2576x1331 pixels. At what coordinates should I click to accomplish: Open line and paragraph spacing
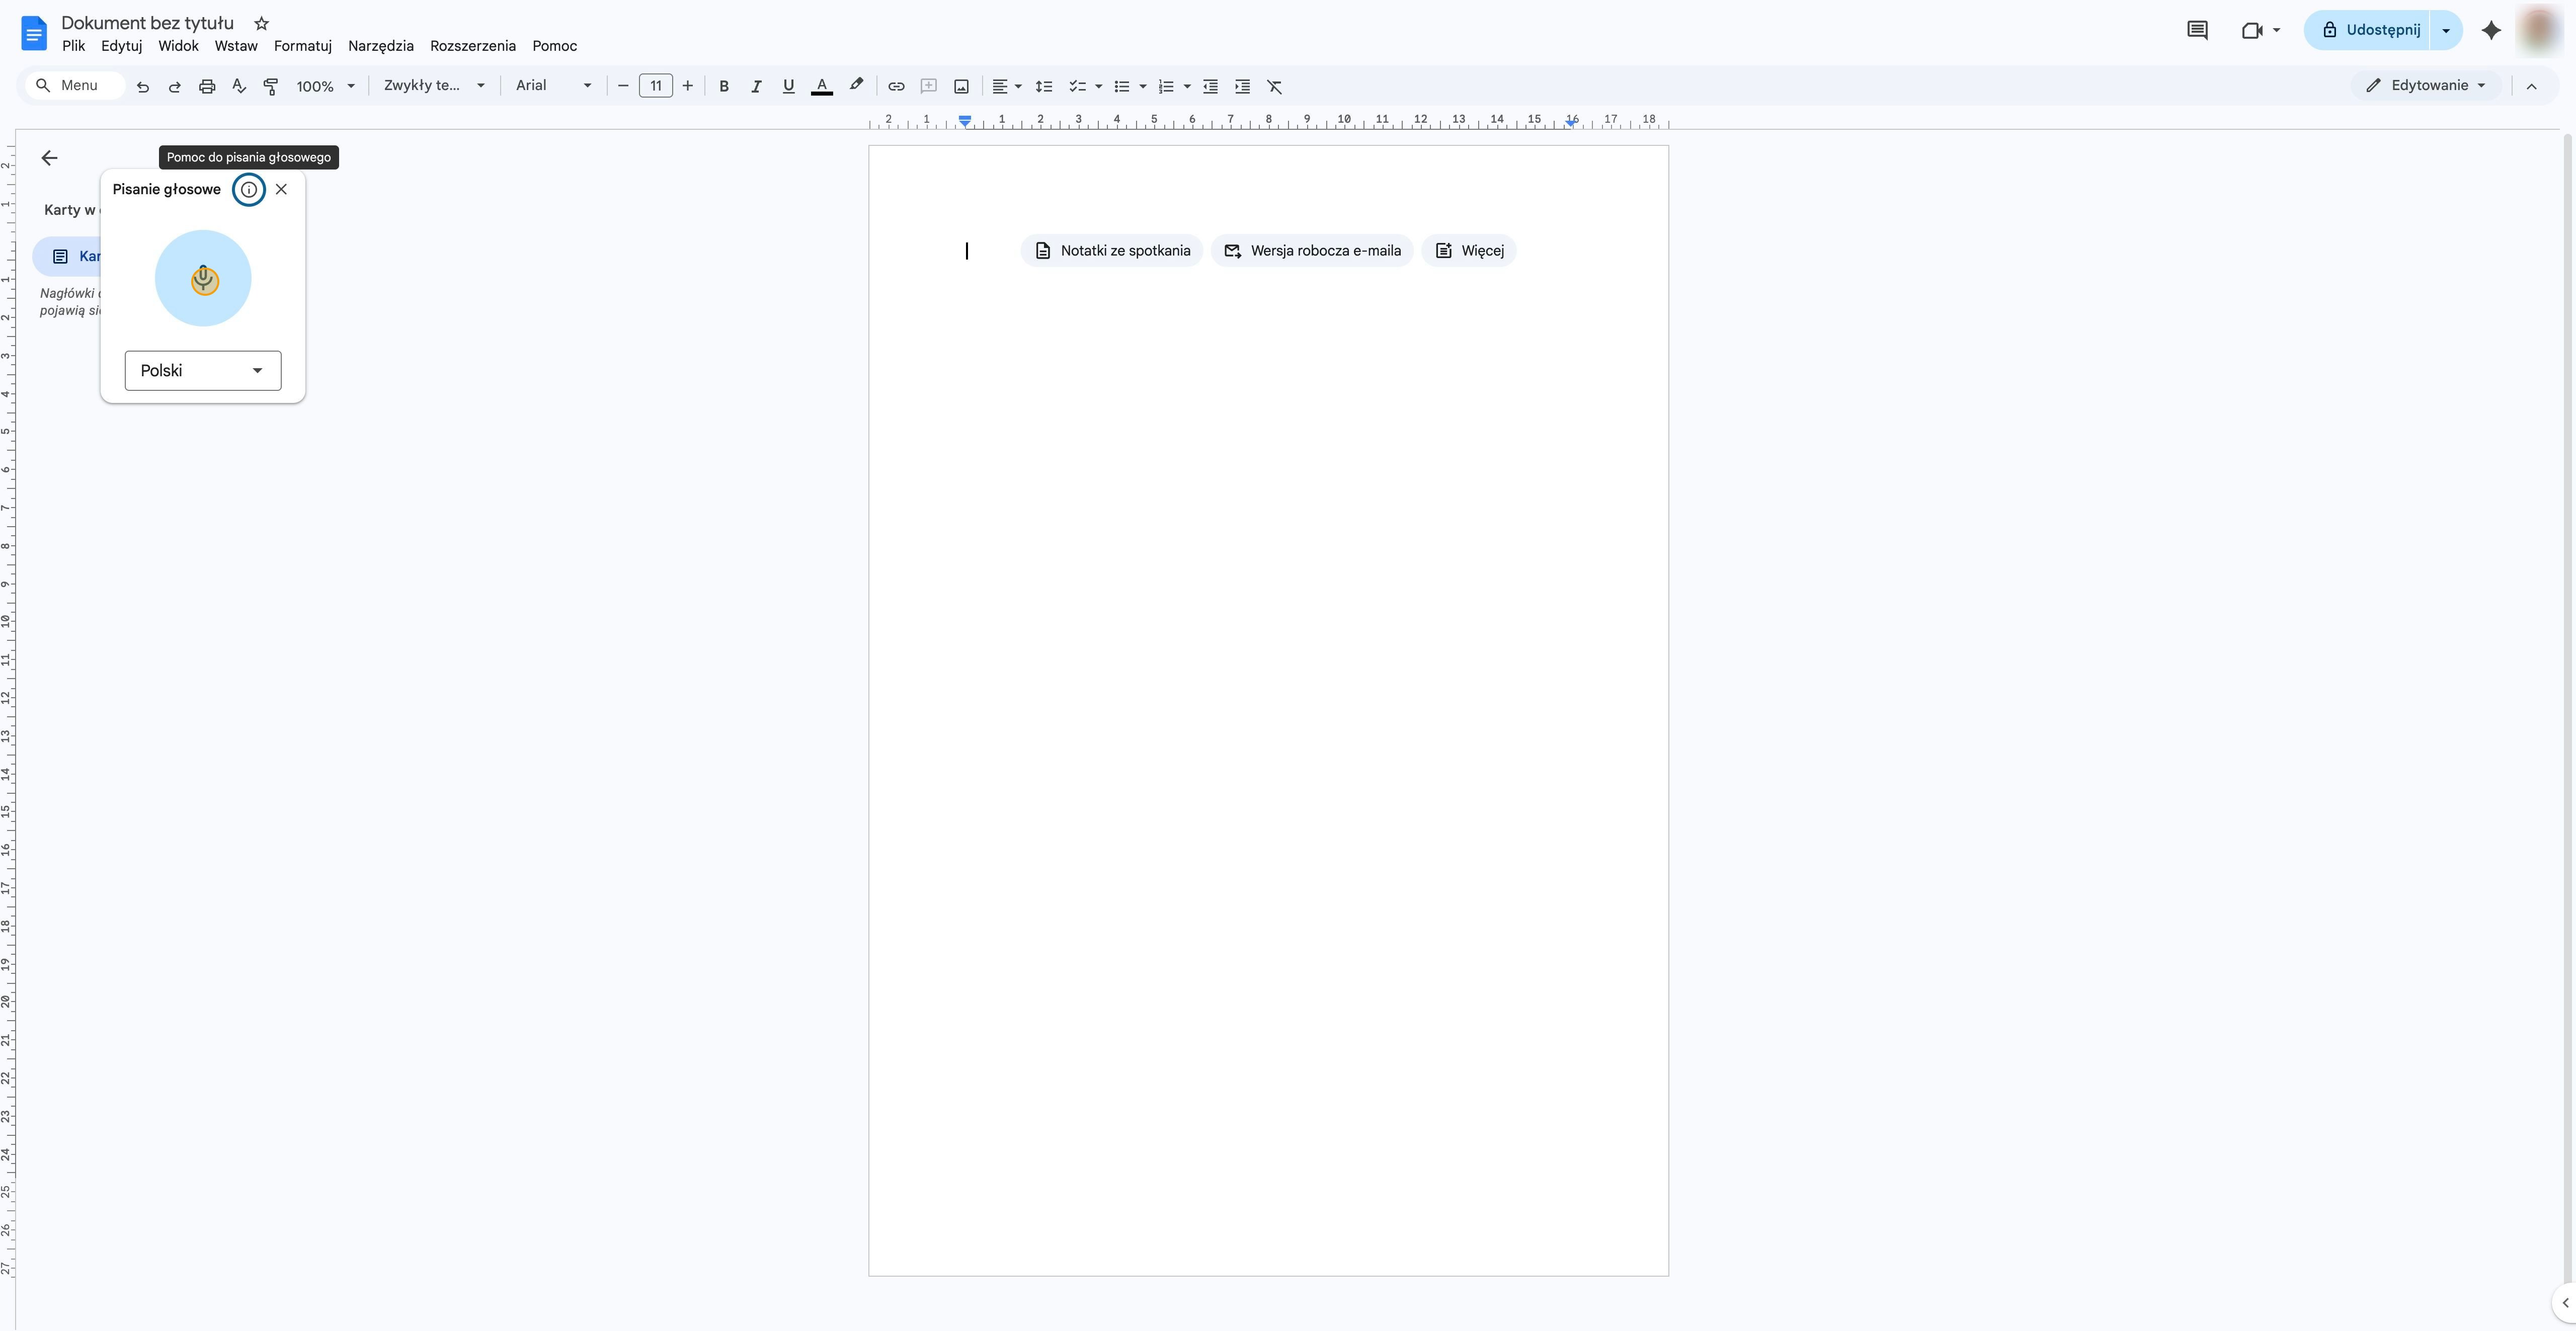[x=1044, y=86]
